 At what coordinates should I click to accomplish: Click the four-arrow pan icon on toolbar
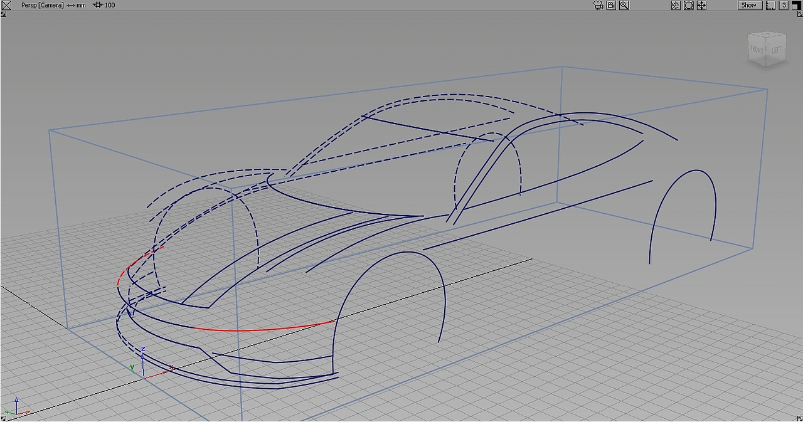tap(701, 5)
